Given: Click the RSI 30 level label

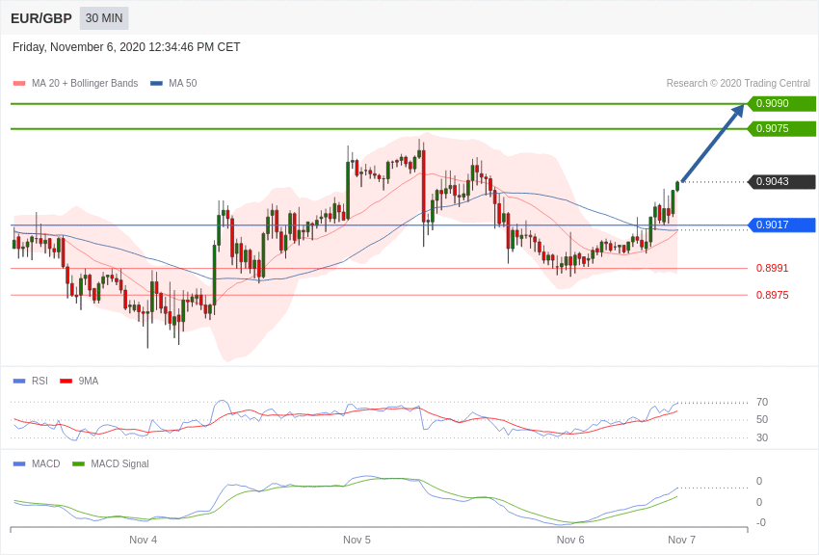Looking at the screenshot, I should pyautogui.click(x=762, y=437).
